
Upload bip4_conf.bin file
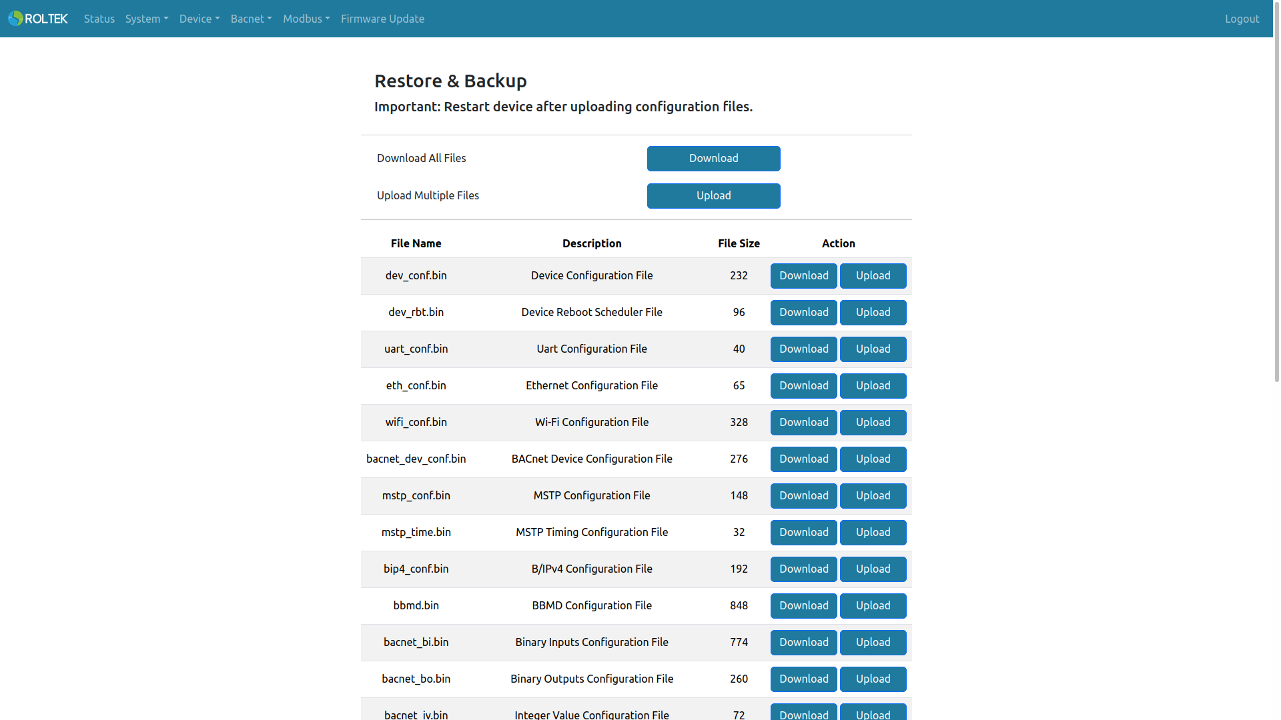coord(873,569)
